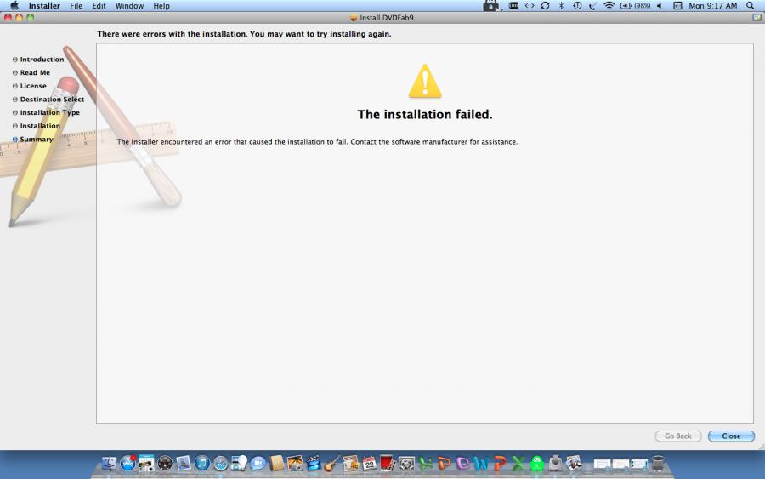Open iChat video bubble icon in Dock
Viewport: 765px width, 479px height.
point(258,463)
